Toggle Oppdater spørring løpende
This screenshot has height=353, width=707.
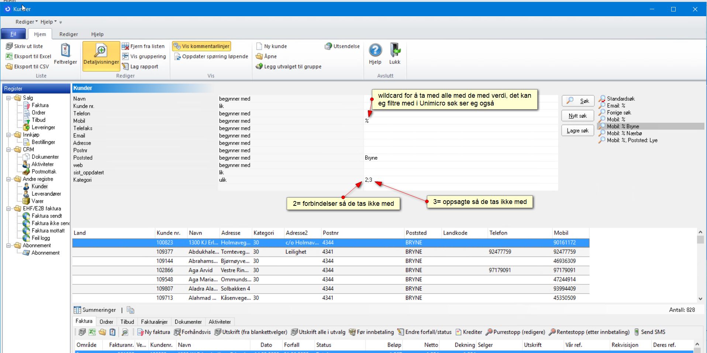pyautogui.click(x=211, y=56)
